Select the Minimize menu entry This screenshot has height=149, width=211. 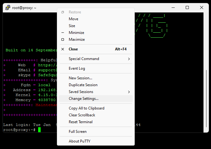tap(96, 33)
